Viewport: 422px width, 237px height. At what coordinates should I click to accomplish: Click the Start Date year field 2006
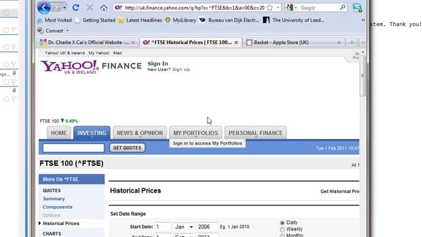coord(207,226)
